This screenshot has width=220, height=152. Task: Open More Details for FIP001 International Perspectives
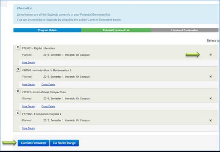pos(28,106)
